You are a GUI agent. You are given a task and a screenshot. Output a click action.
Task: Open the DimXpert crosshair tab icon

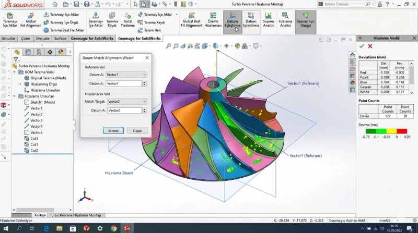tap(50, 52)
